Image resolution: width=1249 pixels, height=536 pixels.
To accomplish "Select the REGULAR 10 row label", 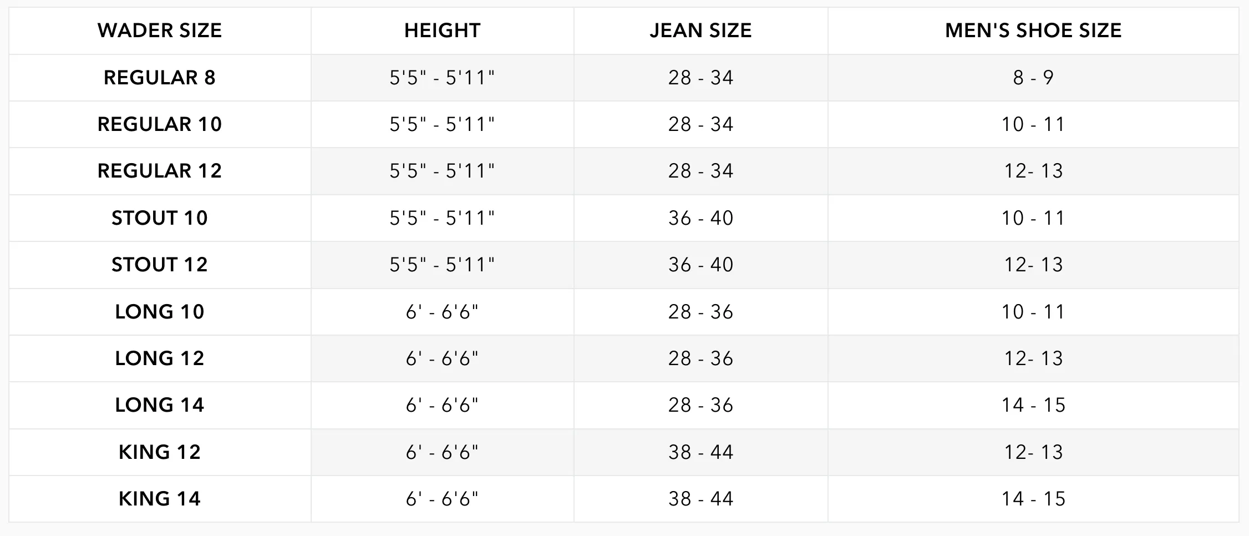I will (x=160, y=124).
